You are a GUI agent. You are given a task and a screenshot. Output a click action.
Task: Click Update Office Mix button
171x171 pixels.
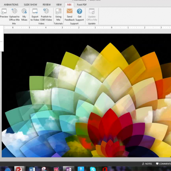pos(92,15)
